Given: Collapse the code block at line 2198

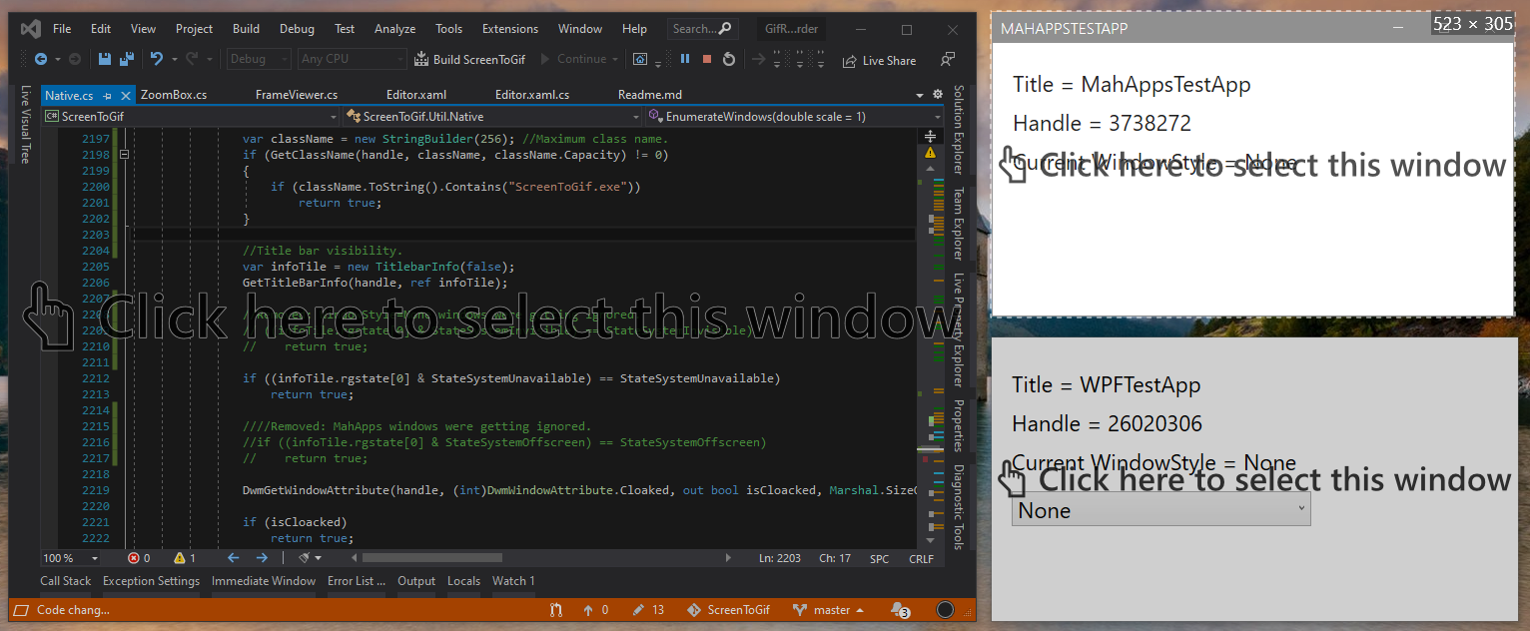Looking at the screenshot, I should tap(125, 155).
